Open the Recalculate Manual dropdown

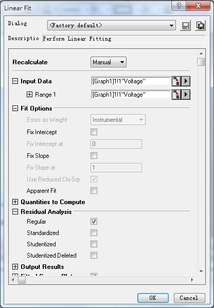coord(108,62)
